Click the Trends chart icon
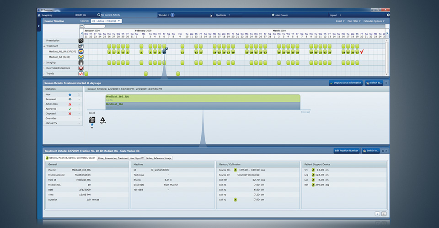 click(x=81, y=73)
